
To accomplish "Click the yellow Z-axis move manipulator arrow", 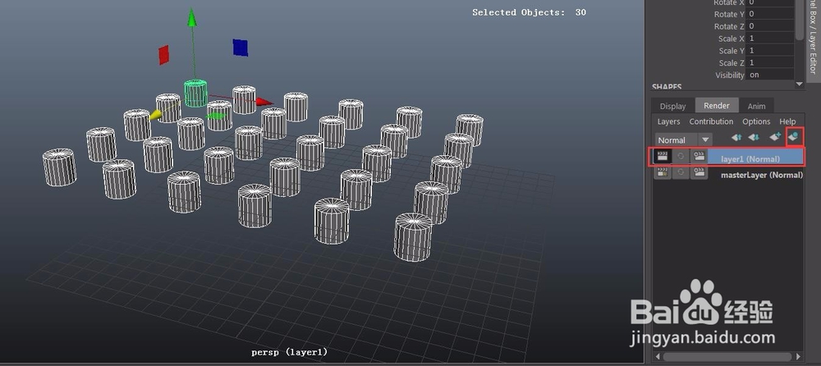I will click(156, 115).
